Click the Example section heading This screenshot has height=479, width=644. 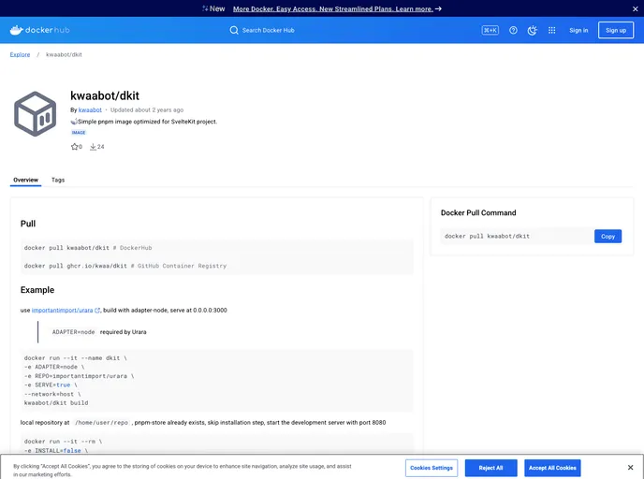coord(37,290)
